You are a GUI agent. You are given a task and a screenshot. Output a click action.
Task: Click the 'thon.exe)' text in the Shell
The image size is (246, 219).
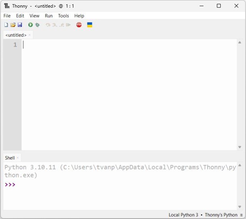pyautogui.click(x=21, y=175)
